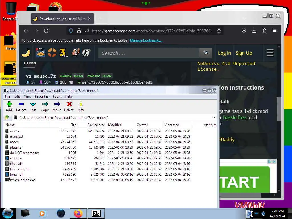Expand the 7-Zip address path dropdown
The width and height of the screenshot is (292, 219).
214,118
